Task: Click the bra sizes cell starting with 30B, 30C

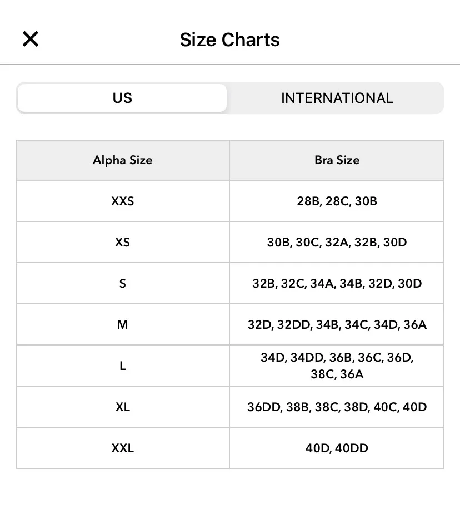Action: 337,242
